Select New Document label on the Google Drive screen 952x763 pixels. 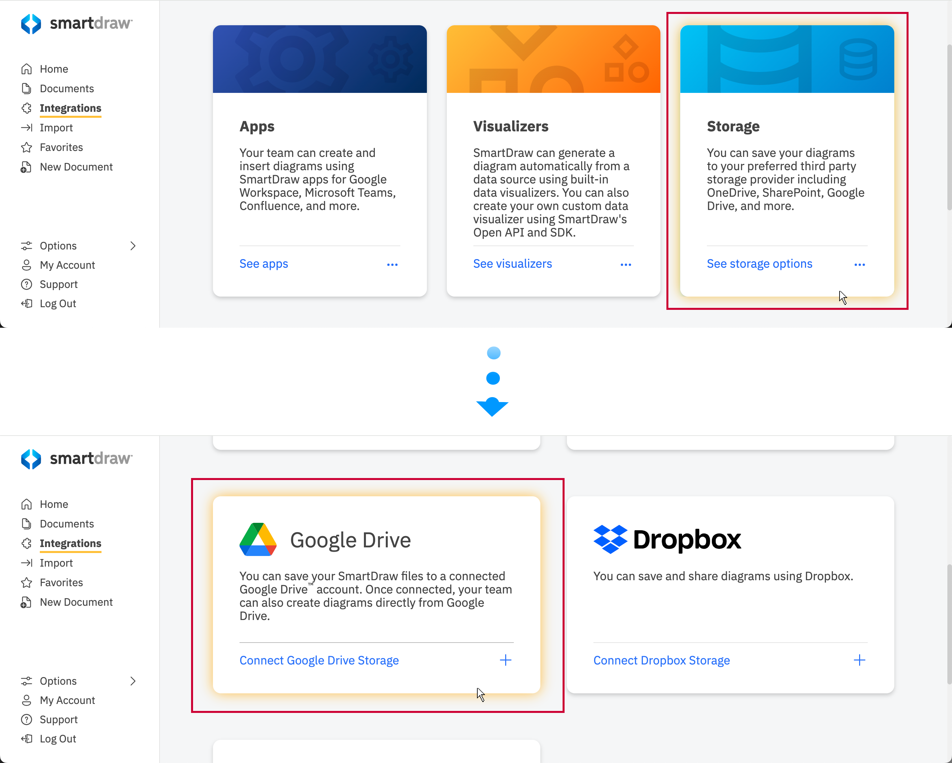(x=76, y=602)
